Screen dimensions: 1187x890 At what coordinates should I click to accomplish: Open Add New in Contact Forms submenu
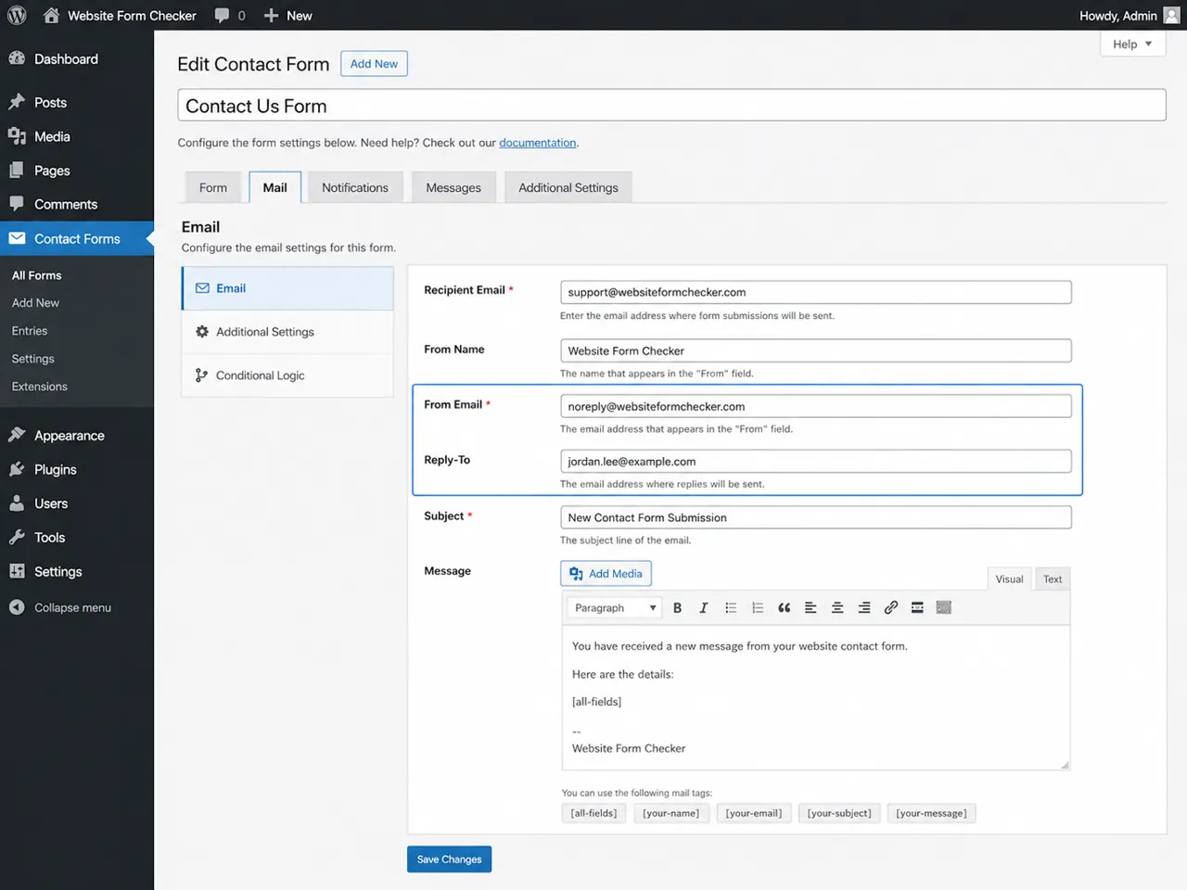tap(35, 303)
